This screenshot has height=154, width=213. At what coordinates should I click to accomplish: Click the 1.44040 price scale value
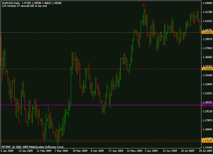(207, 3)
